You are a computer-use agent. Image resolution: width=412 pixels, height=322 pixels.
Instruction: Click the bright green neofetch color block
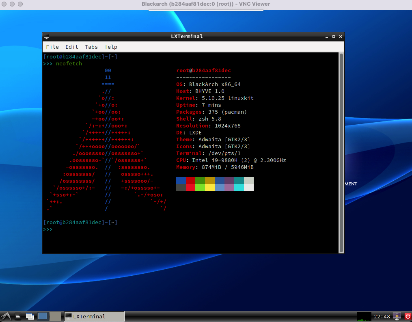pyautogui.click(x=200, y=187)
